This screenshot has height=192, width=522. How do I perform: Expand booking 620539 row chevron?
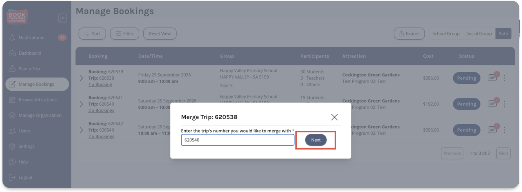pos(81,78)
